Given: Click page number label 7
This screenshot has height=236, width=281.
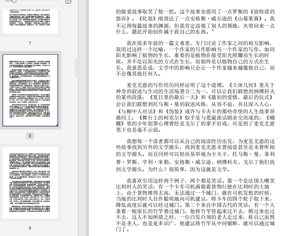Looking at the screenshot, I should (30, 43).
